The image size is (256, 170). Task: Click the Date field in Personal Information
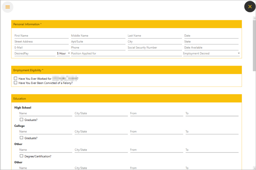(211, 36)
